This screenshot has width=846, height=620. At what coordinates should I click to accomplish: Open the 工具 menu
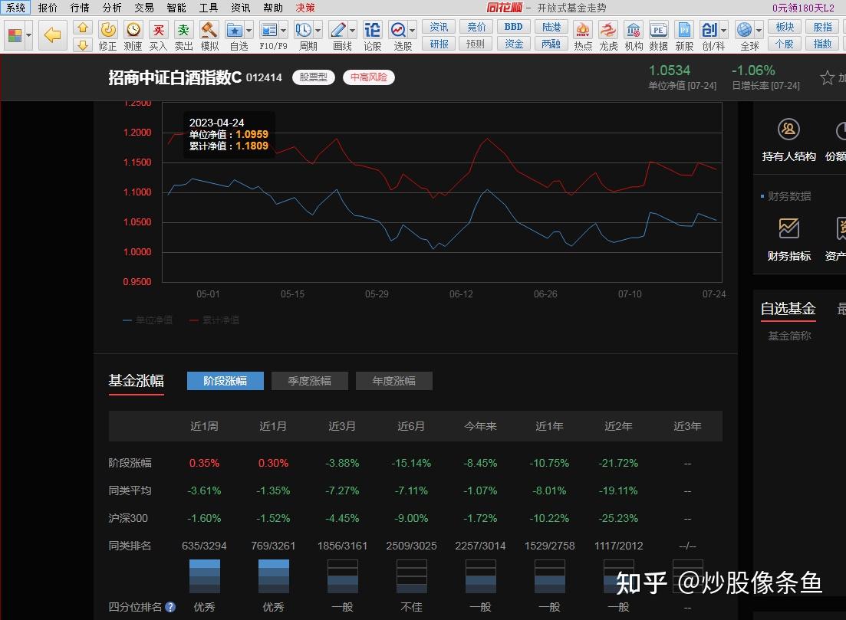click(209, 8)
